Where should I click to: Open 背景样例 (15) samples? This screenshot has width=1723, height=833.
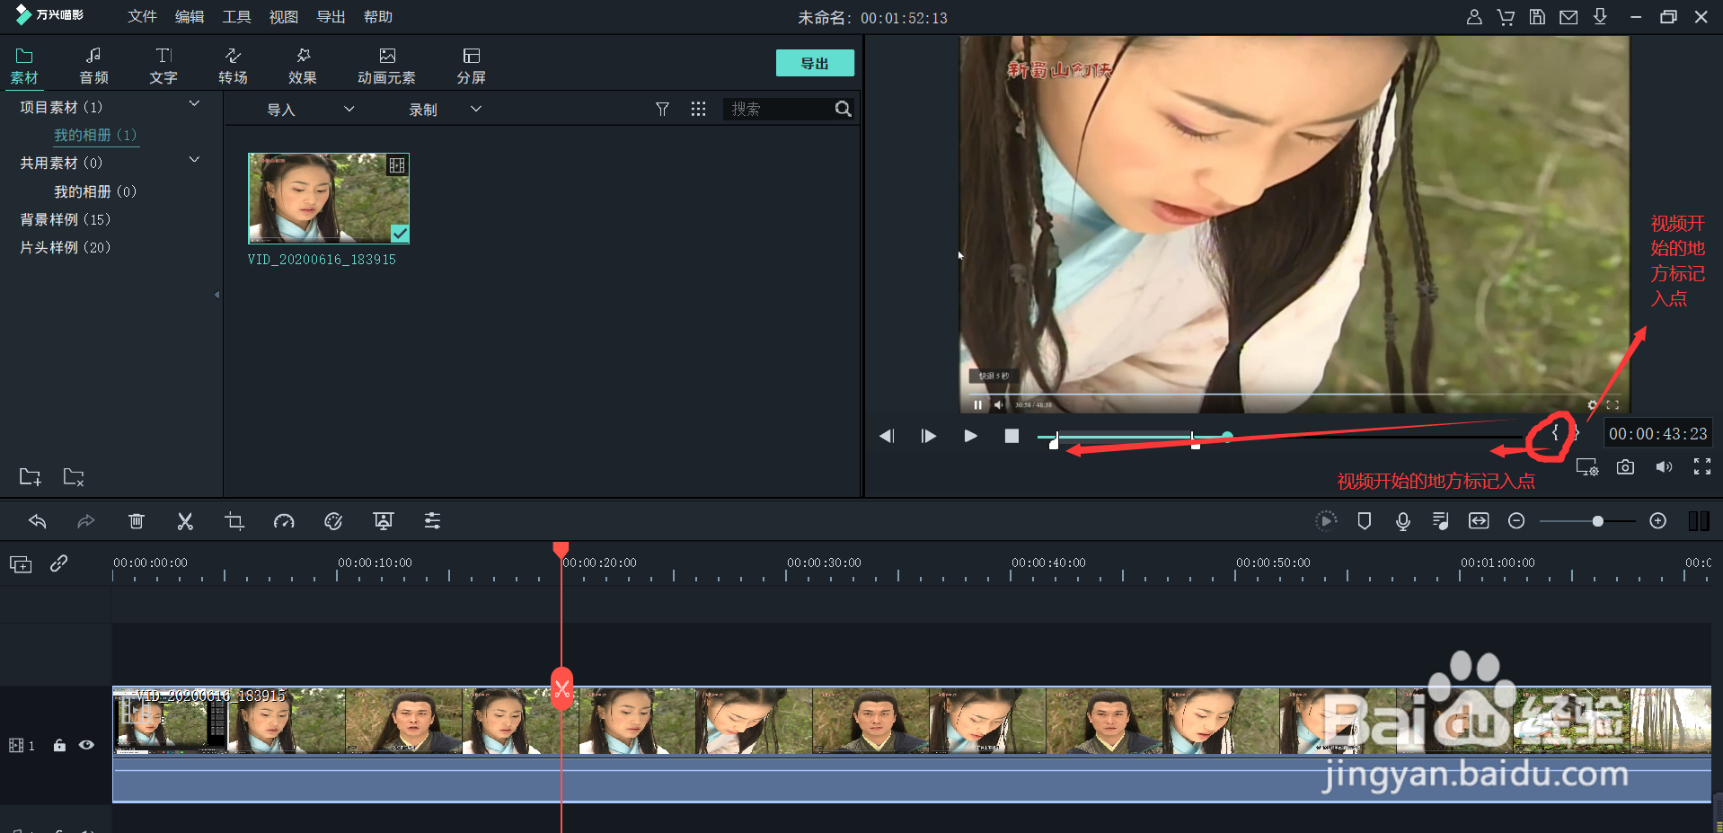pos(66,219)
